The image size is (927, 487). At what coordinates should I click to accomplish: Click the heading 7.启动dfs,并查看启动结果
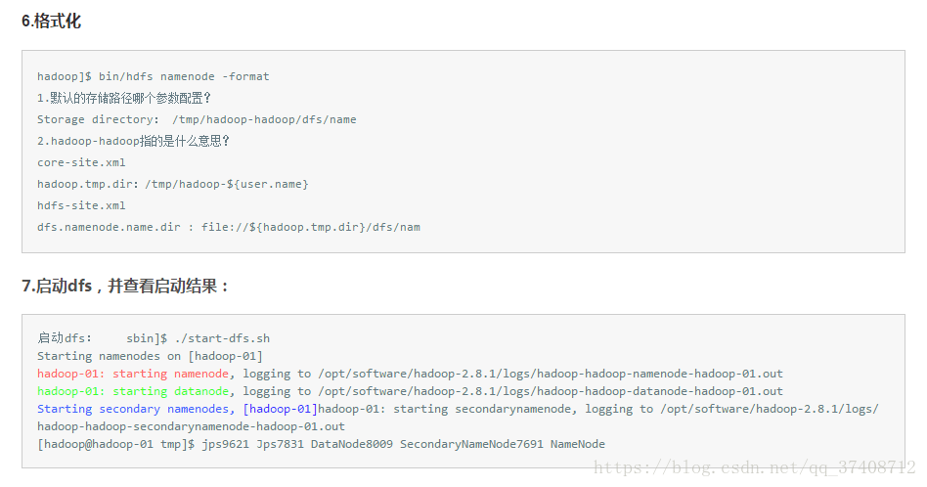coord(125,287)
